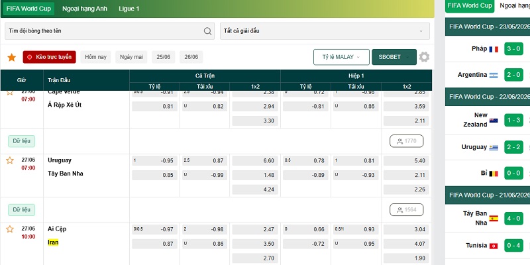Switch to Ngoại hạng Anh tab
530x265 pixels.
click(85, 9)
